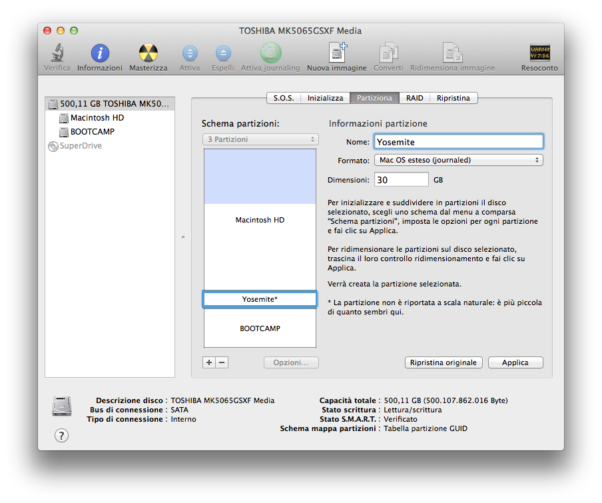Click the disk drive icon in info footer
The width and height of the screenshot is (602, 503).
tap(62, 406)
